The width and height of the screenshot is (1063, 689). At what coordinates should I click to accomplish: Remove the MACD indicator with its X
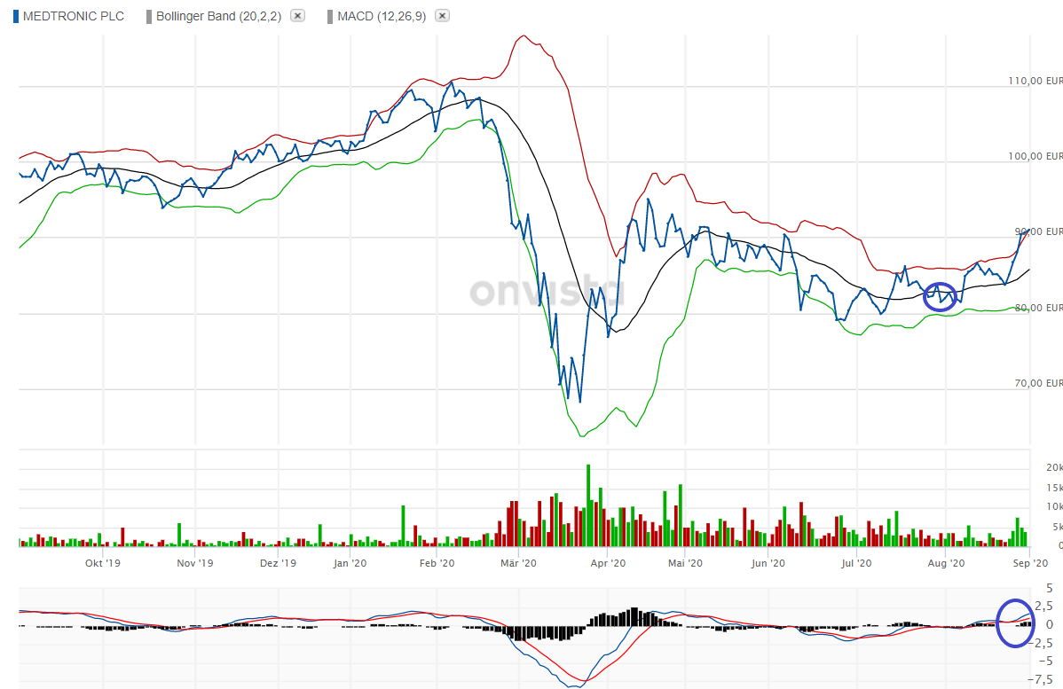click(443, 16)
